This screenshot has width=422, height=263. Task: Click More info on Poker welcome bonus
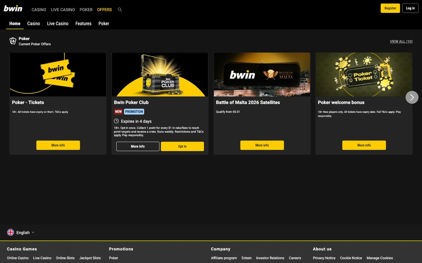click(364, 145)
